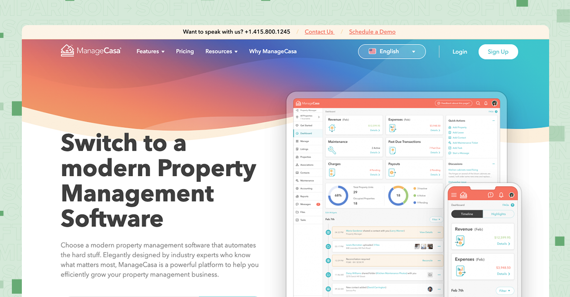This screenshot has height=297, width=570.
Task: Open the search icon in the dashboard header
Action: tap(477, 103)
